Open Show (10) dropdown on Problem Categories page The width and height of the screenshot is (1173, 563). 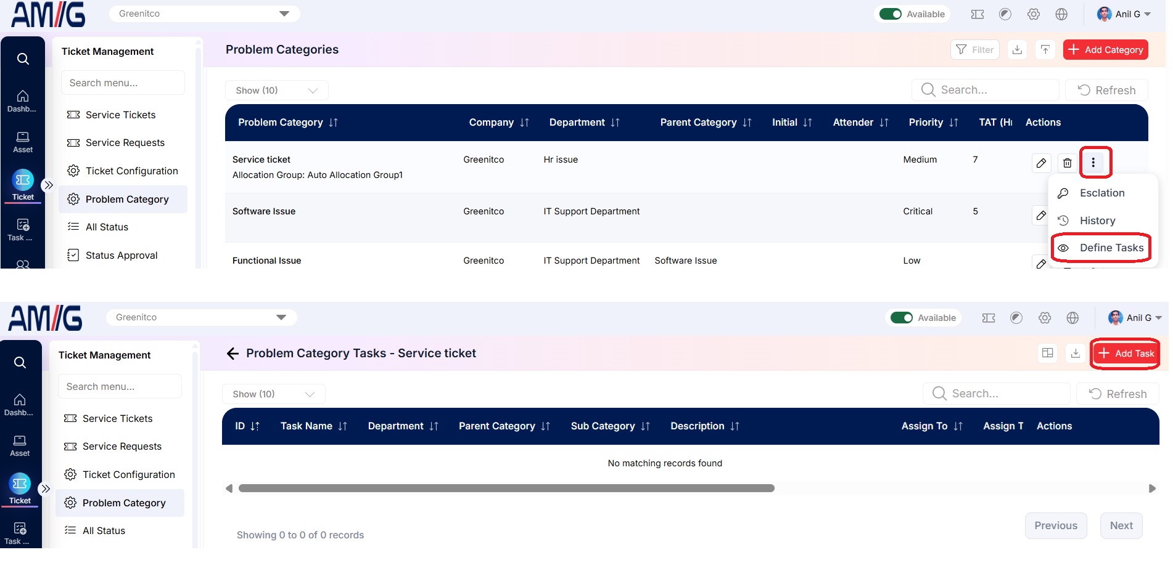tap(276, 90)
